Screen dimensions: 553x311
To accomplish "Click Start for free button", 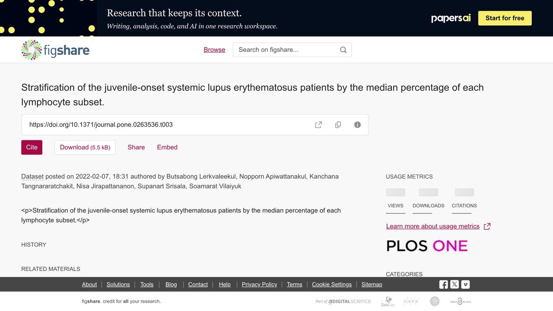I will tap(505, 18).
